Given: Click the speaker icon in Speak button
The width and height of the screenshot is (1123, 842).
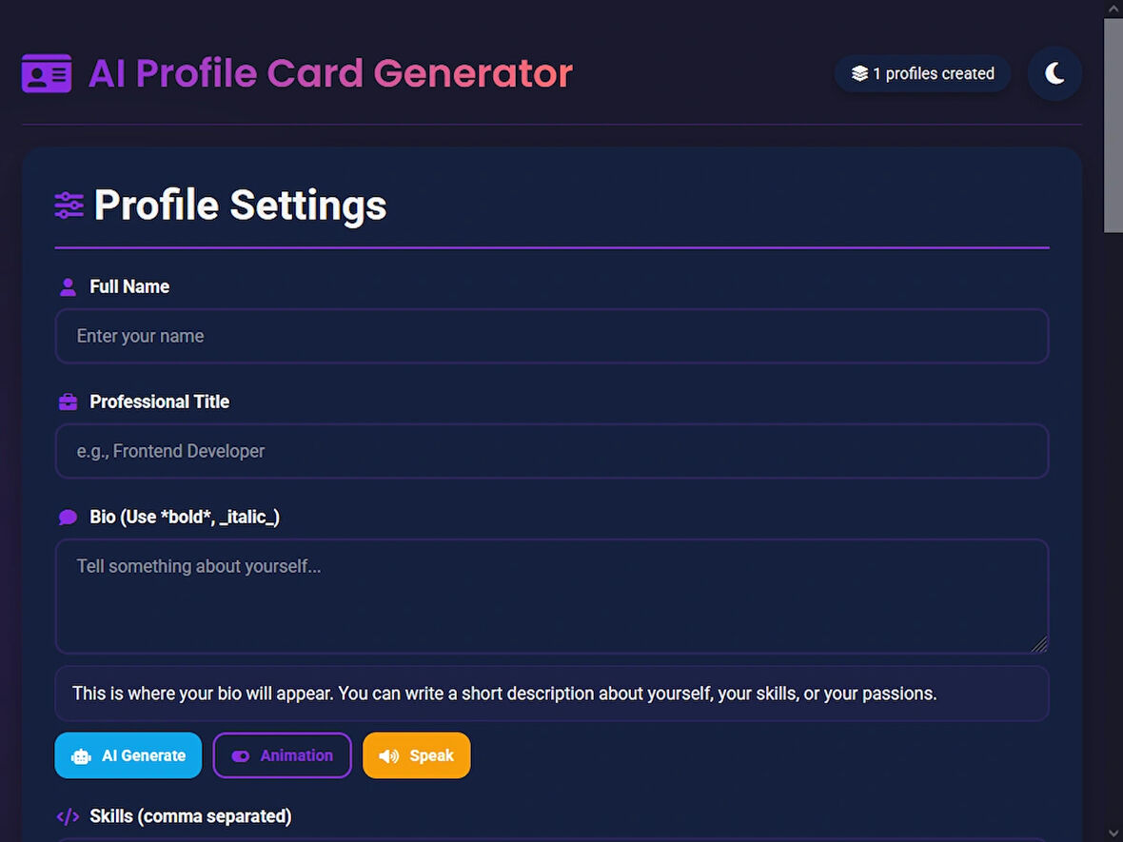Looking at the screenshot, I should (x=389, y=756).
